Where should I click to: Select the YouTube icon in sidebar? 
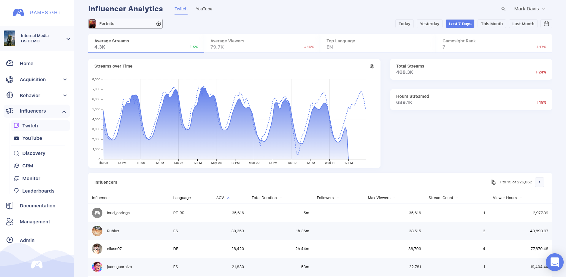point(16,138)
